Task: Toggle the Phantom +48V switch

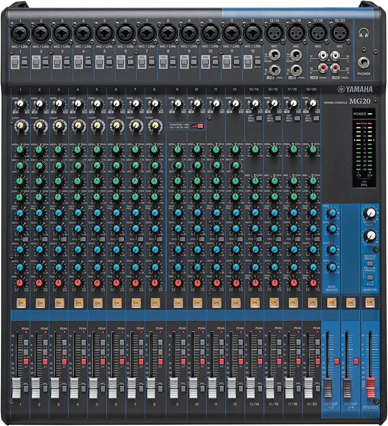Action: 200,126
